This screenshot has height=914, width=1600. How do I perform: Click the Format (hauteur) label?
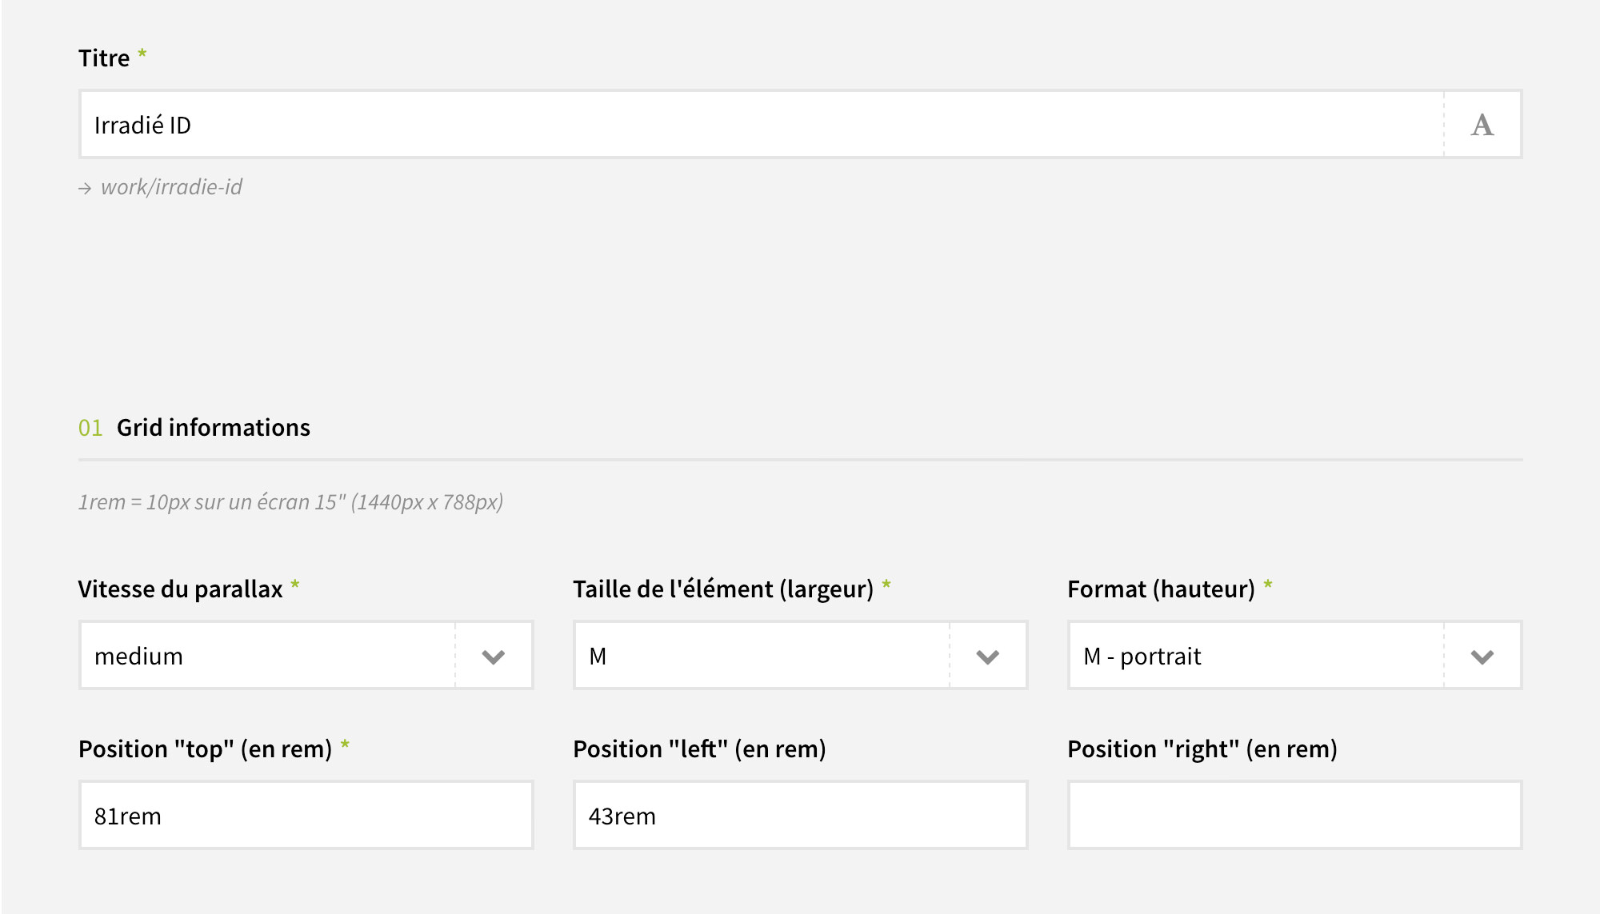pyautogui.click(x=1161, y=589)
